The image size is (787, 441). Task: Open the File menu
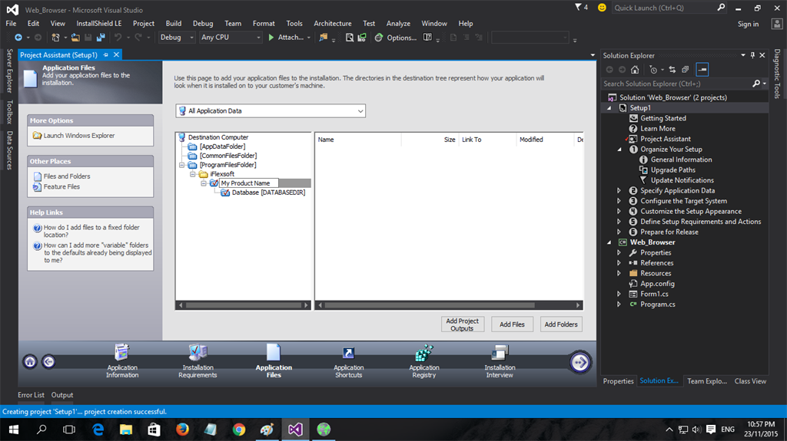(x=11, y=24)
